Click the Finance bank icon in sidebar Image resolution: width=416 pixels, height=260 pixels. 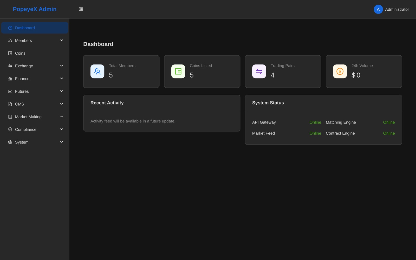(x=10, y=79)
